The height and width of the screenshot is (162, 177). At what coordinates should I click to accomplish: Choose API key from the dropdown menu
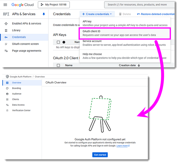pyautogui.click(x=125, y=23)
